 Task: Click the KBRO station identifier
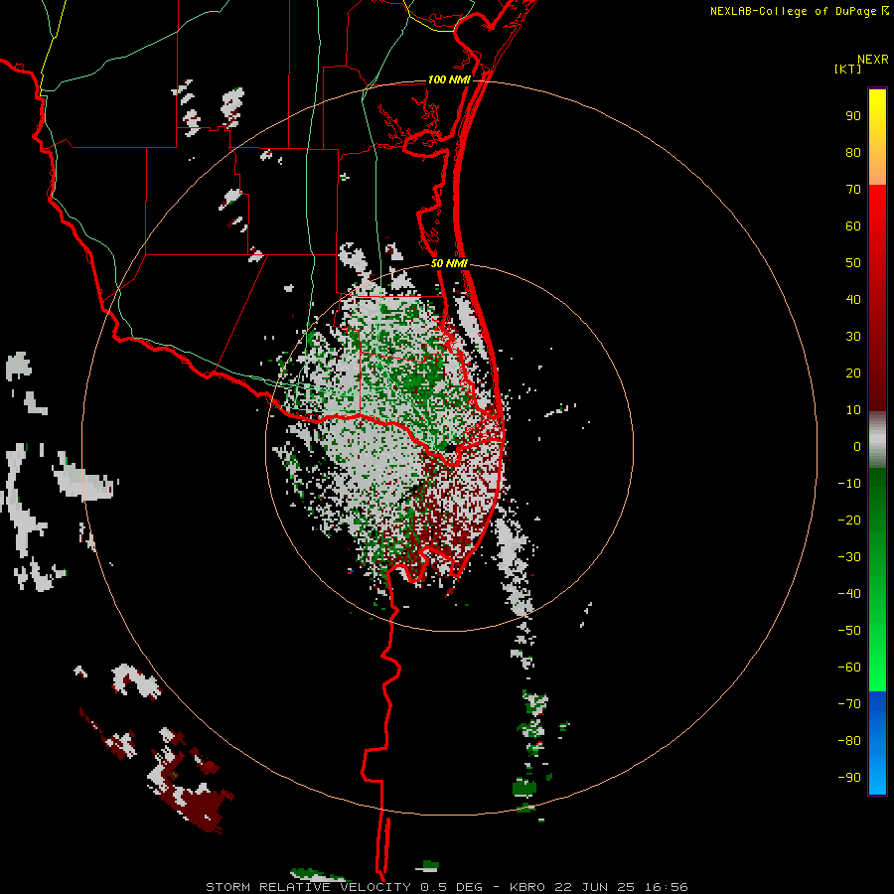529,887
